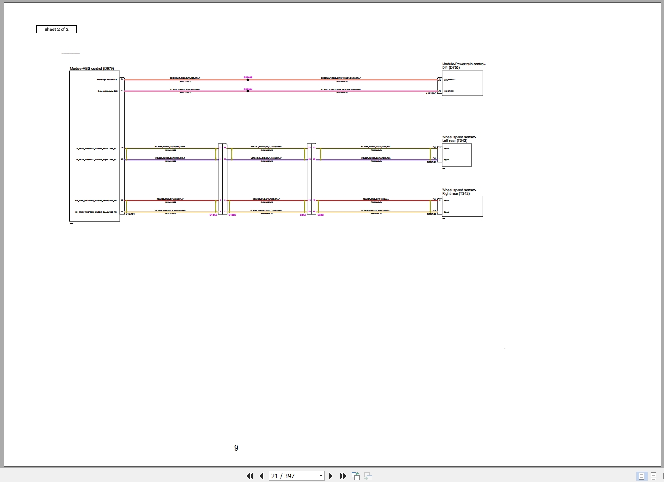Viewport: 664px width, 482px height.
Task: Jump to the last page
Action: [343, 476]
